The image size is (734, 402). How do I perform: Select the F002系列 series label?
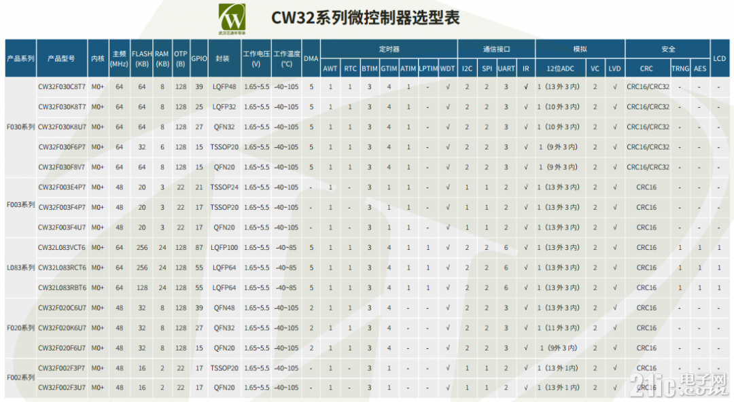coord(20,377)
